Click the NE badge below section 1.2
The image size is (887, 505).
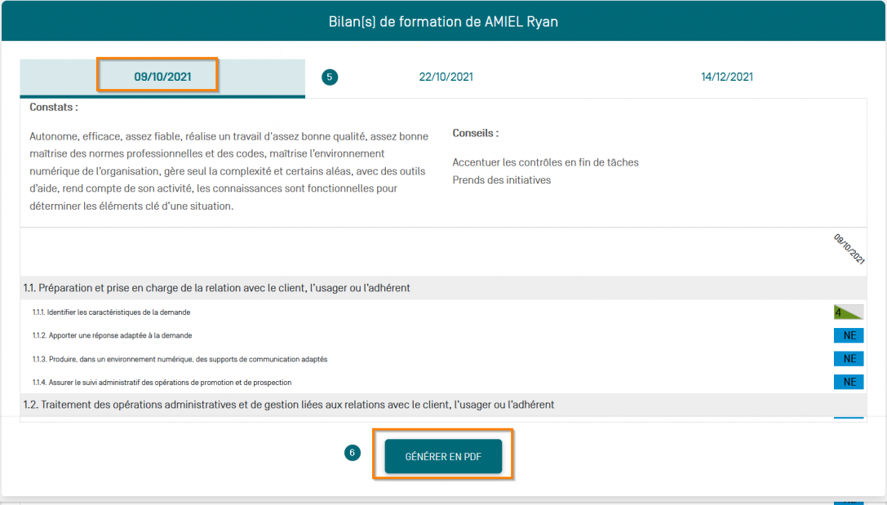click(849, 419)
